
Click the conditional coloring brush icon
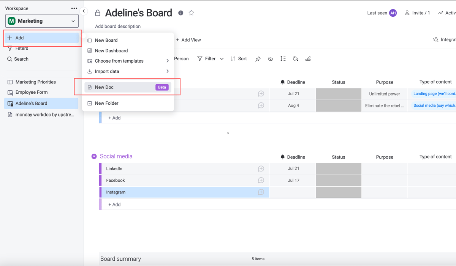click(x=308, y=58)
